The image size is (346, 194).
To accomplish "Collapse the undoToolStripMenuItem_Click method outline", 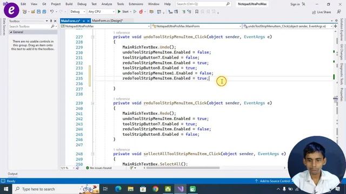I will pyautogui.click(x=92, y=37).
